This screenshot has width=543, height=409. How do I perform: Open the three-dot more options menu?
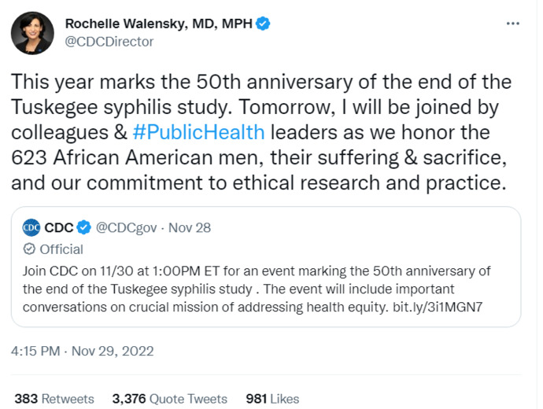[513, 24]
